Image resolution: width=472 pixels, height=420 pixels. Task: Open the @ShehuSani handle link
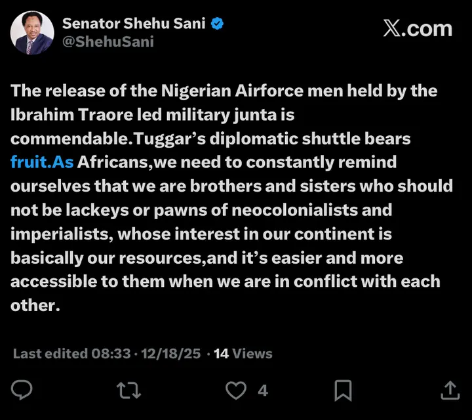[108, 42]
